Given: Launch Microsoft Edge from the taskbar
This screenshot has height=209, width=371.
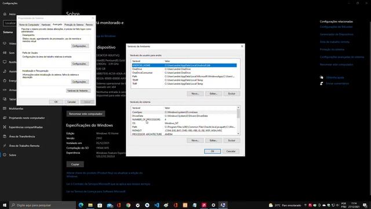Looking at the screenshot, I should (81, 205).
